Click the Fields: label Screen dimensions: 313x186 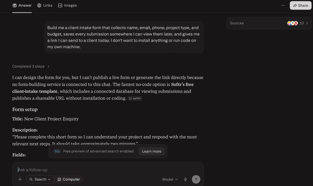(x=19, y=155)
